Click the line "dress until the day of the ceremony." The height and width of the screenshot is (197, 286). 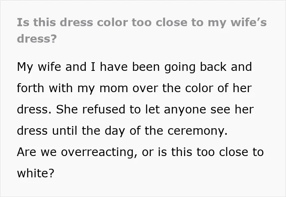122,131
